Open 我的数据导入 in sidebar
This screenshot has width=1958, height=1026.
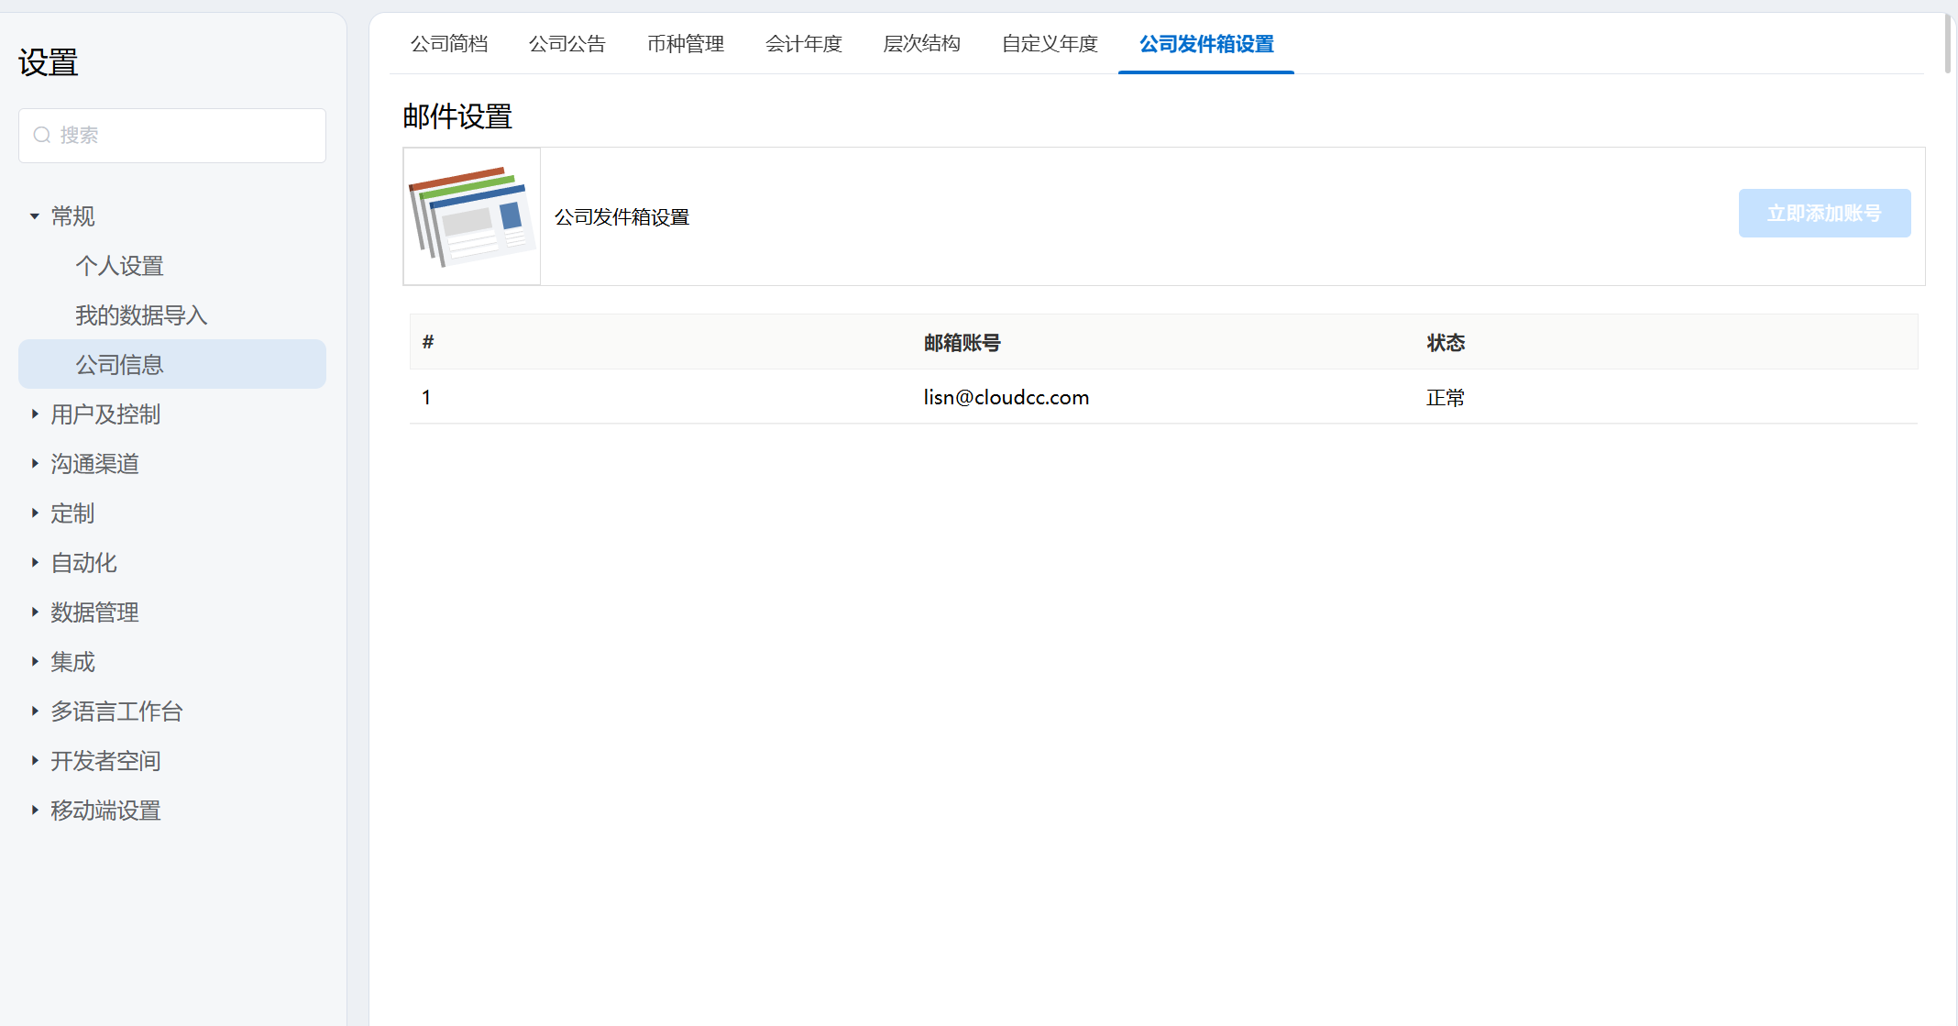tap(141, 315)
